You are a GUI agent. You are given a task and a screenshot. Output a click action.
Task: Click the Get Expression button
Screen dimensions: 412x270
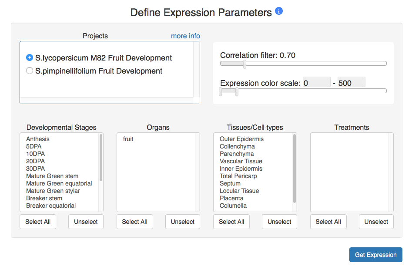coord(375,255)
